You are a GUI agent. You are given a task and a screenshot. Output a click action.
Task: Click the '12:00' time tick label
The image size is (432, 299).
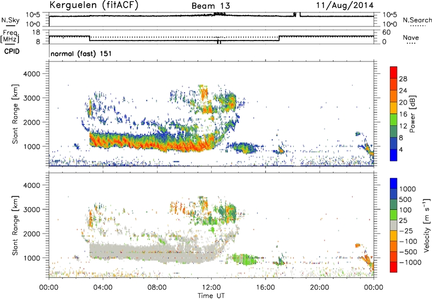211,288
